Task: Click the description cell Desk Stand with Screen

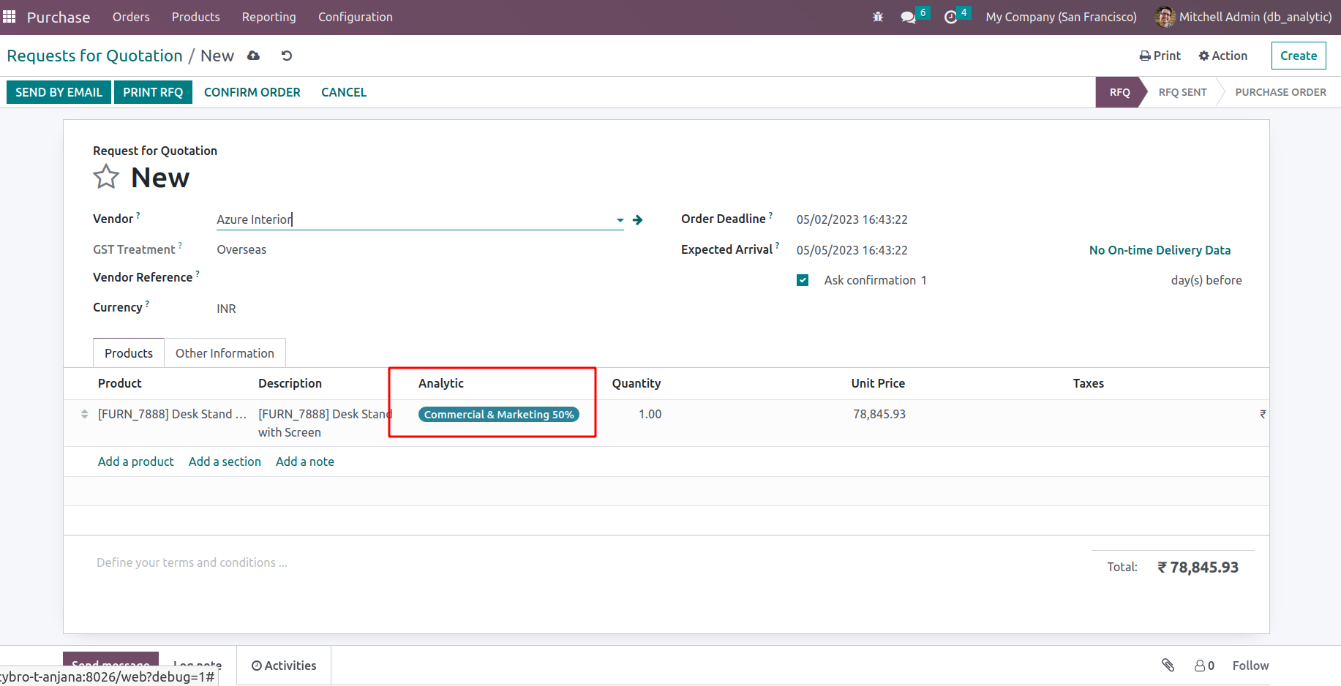Action: [326, 423]
